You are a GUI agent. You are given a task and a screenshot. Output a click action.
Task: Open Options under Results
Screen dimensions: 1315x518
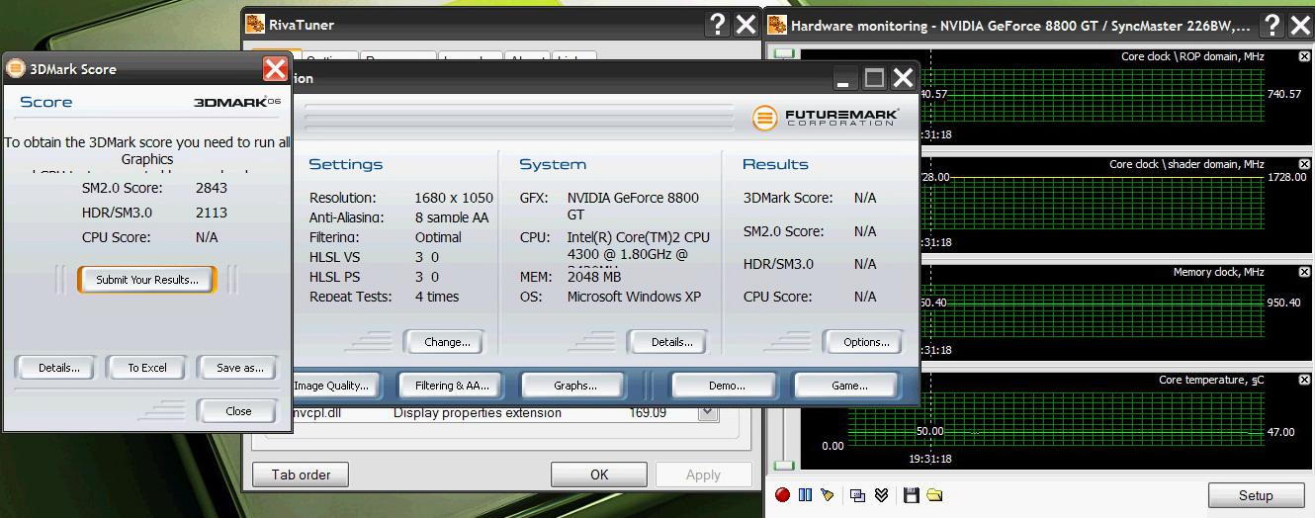click(x=865, y=342)
